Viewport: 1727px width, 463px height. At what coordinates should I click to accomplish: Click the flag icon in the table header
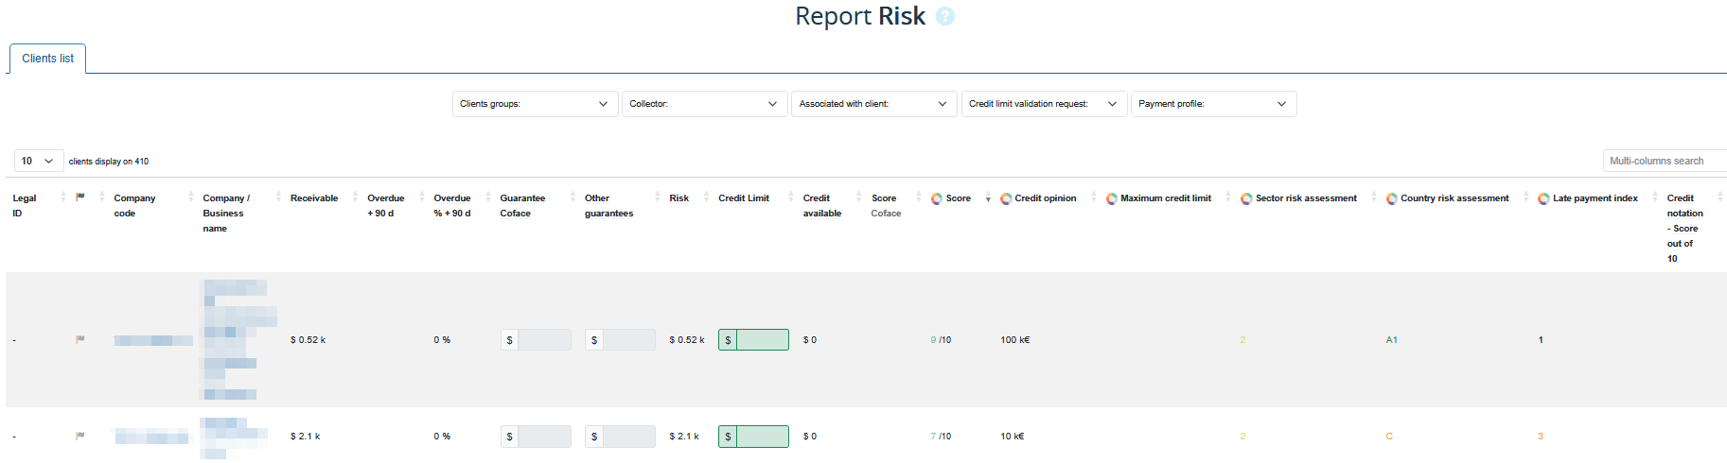(x=80, y=197)
